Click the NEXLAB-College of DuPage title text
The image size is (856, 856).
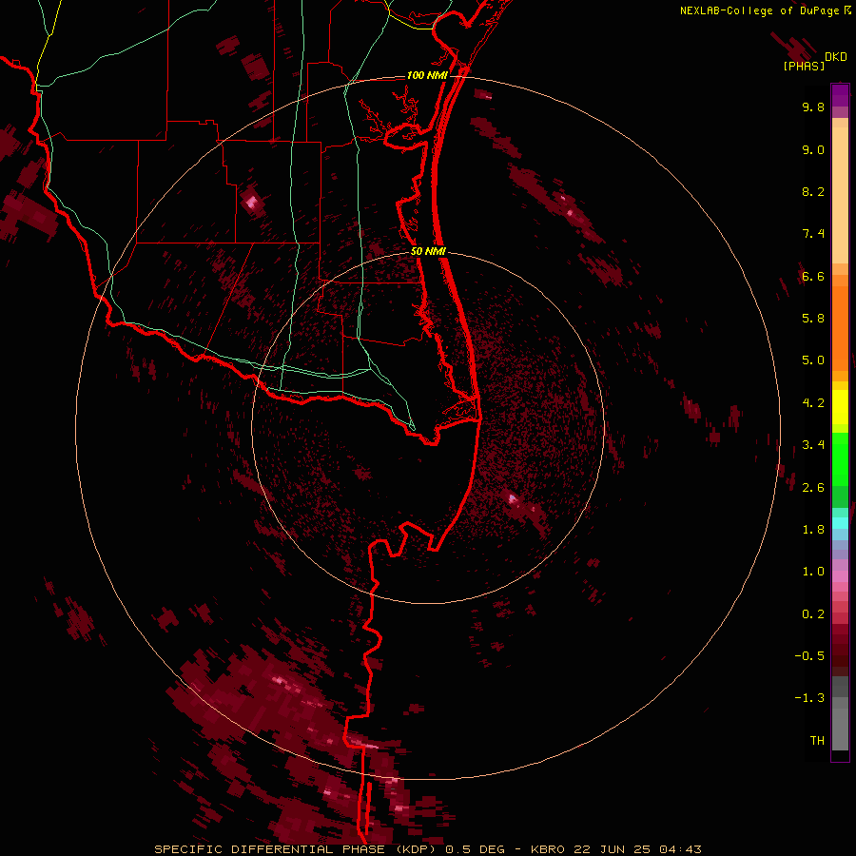tap(759, 10)
